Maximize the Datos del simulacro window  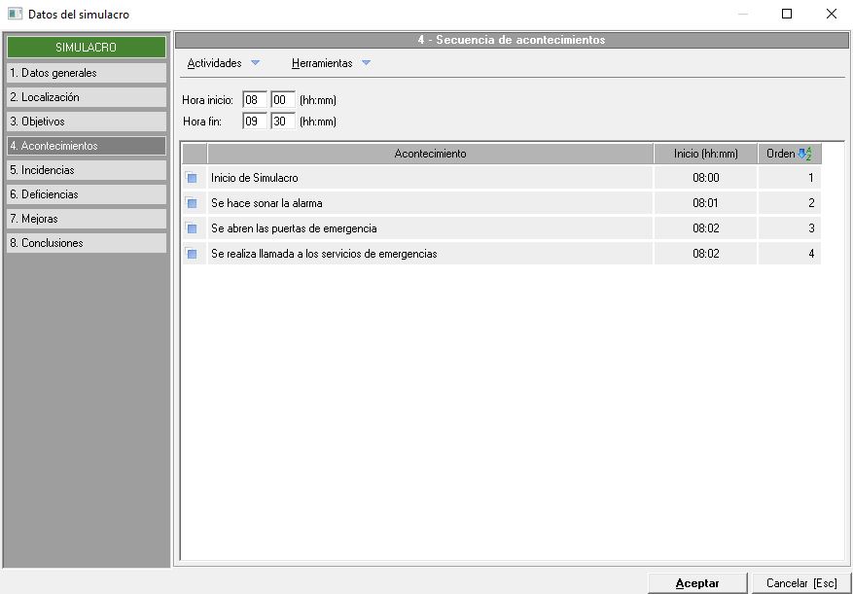click(787, 14)
